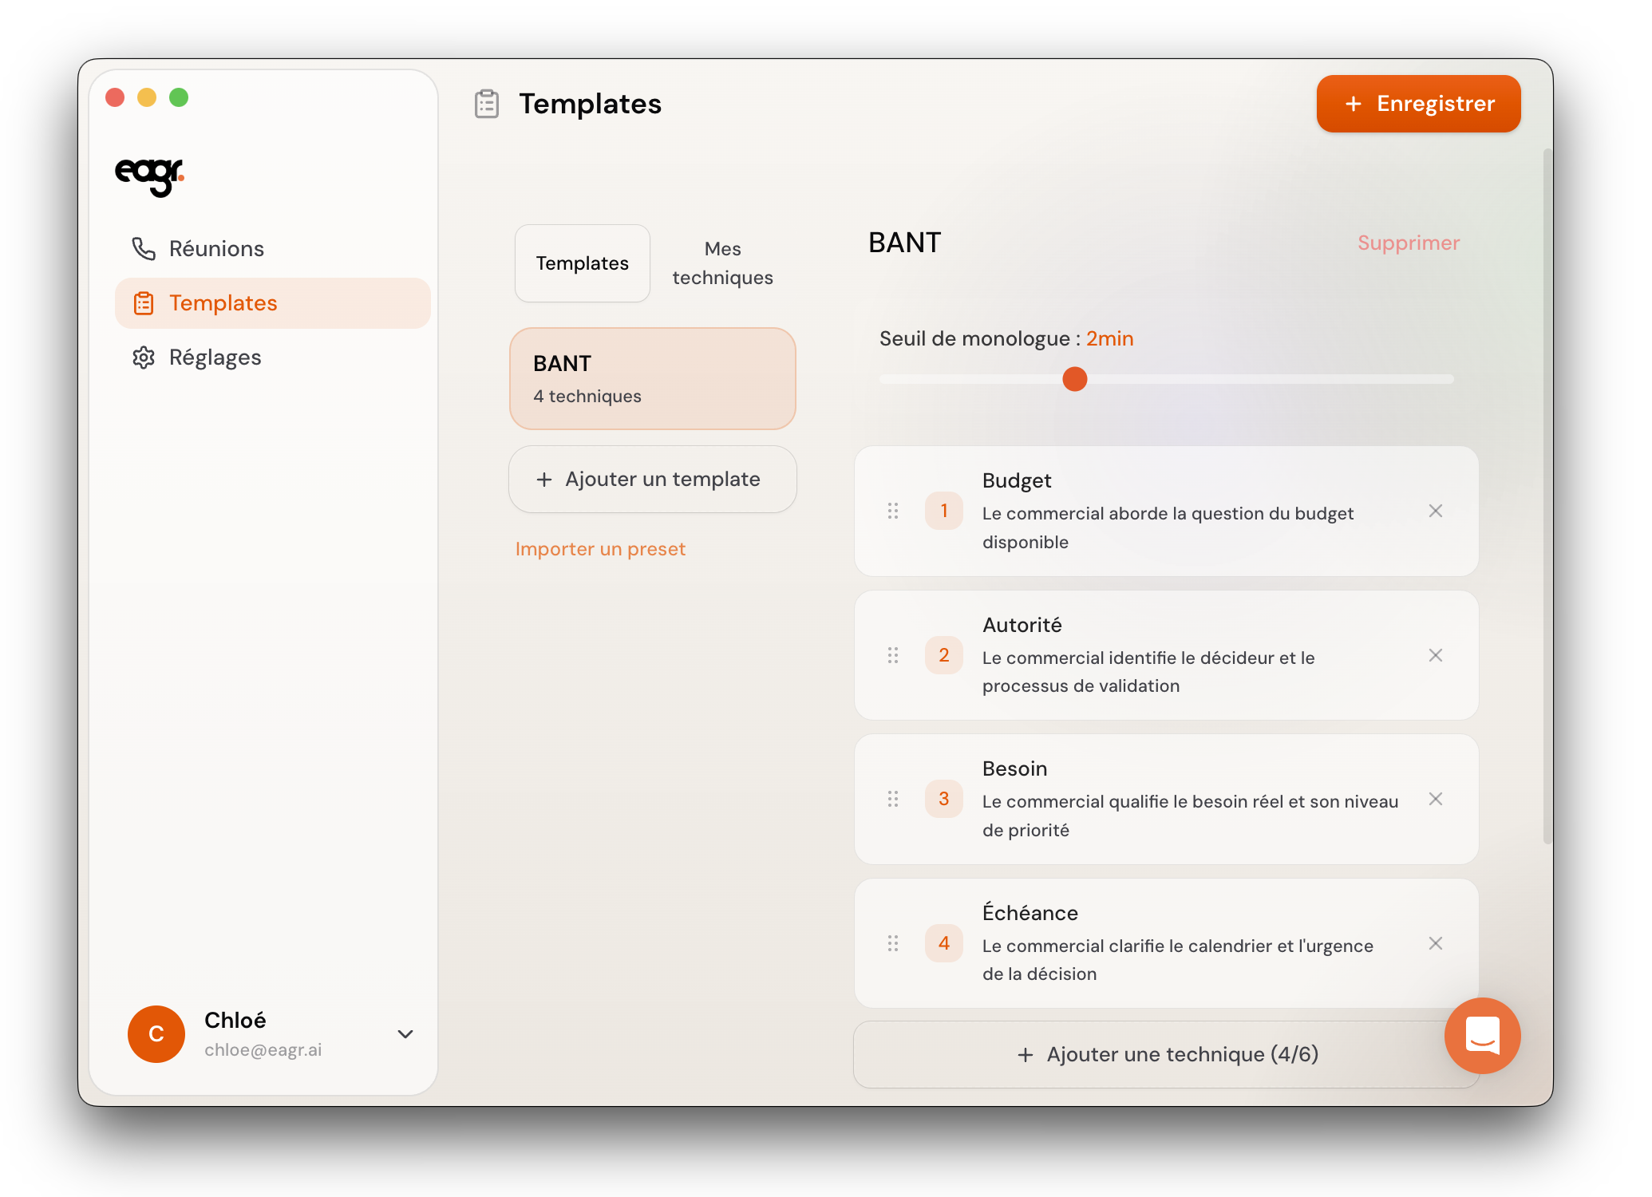Click the eagr logo
1652x1197 pixels.
(149, 175)
